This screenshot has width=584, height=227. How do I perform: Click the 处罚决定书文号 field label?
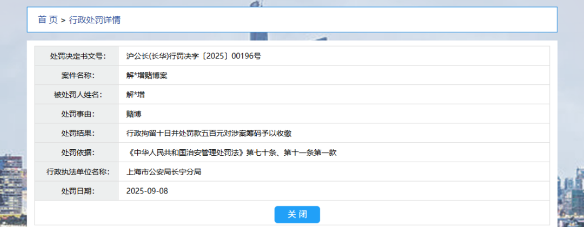(77, 56)
